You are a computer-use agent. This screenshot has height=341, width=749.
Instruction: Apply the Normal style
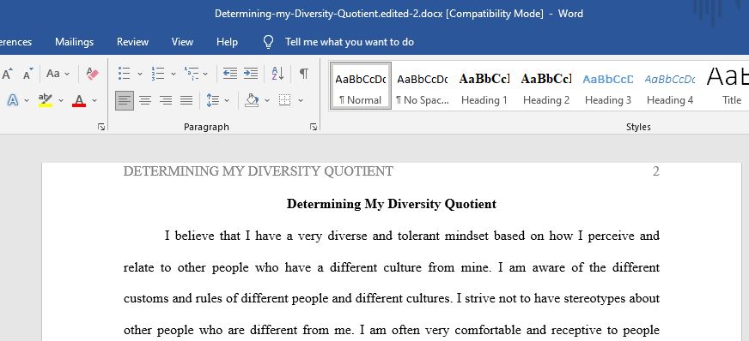(361, 86)
